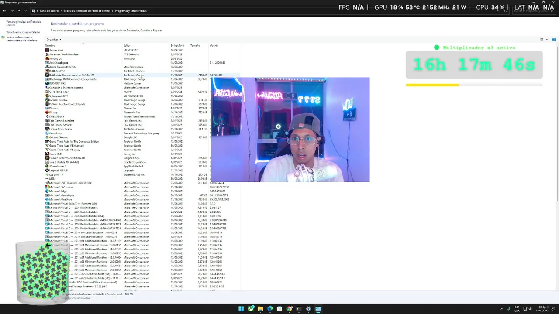This screenshot has width=559, height=314.
Task: Select the JDownloader 2 icon
Action: point(47,166)
